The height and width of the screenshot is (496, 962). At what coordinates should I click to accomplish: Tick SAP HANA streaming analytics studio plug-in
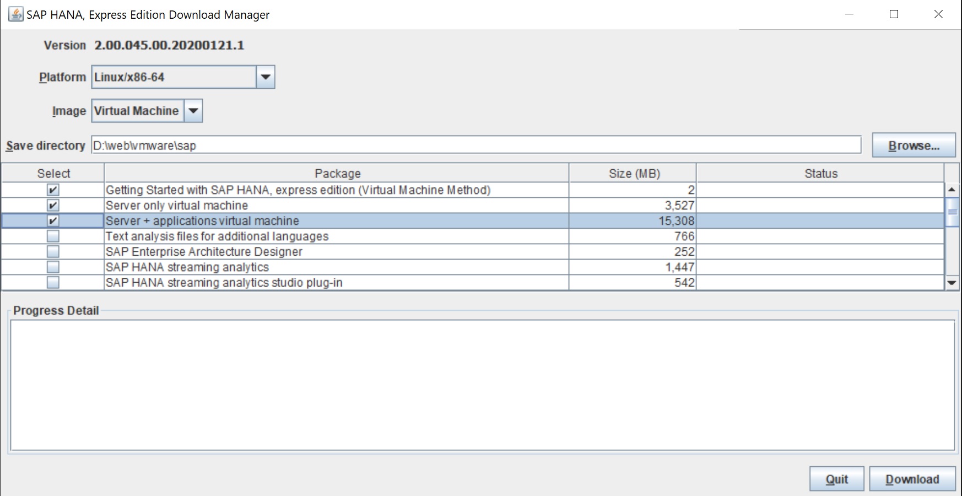click(x=53, y=283)
